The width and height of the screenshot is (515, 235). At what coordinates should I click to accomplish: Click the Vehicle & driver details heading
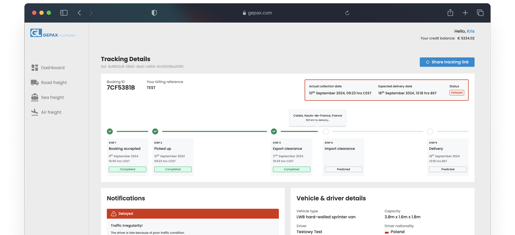click(331, 198)
